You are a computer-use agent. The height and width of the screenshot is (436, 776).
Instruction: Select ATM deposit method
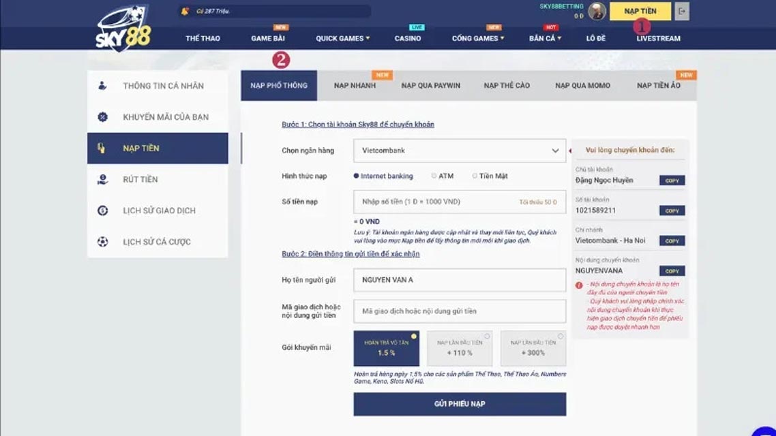pyautogui.click(x=434, y=176)
